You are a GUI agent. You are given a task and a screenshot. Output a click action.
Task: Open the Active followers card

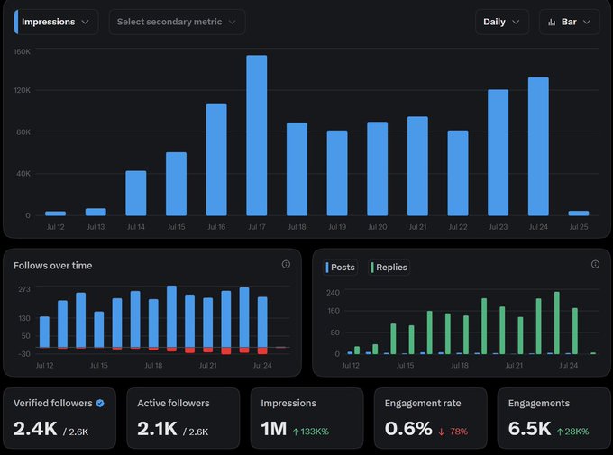183,418
